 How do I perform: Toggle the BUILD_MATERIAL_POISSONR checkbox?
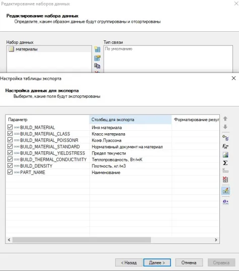(10, 140)
